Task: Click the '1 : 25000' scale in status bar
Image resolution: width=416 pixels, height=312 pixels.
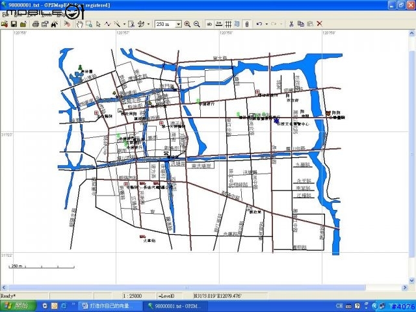Action: [x=133, y=296]
